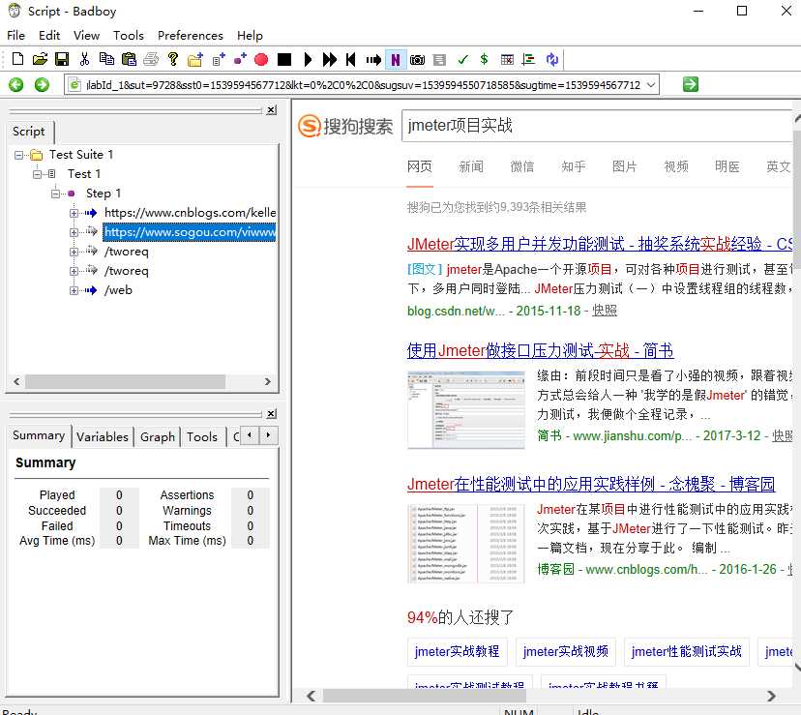The width and height of the screenshot is (801, 715).
Task: Open the Help menu
Action: [250, 35]
